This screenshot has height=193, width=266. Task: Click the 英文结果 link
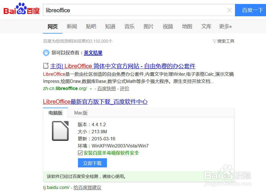coord(93,53)
